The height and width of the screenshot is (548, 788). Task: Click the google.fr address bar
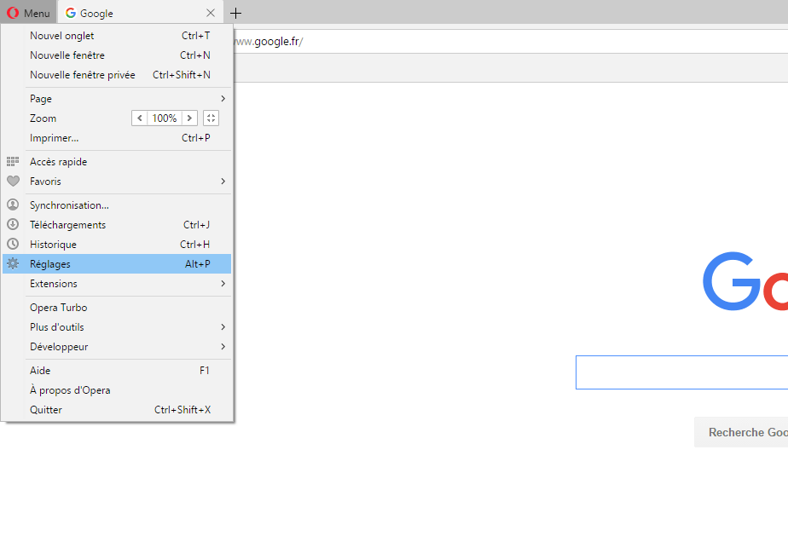tap(510, 41)
